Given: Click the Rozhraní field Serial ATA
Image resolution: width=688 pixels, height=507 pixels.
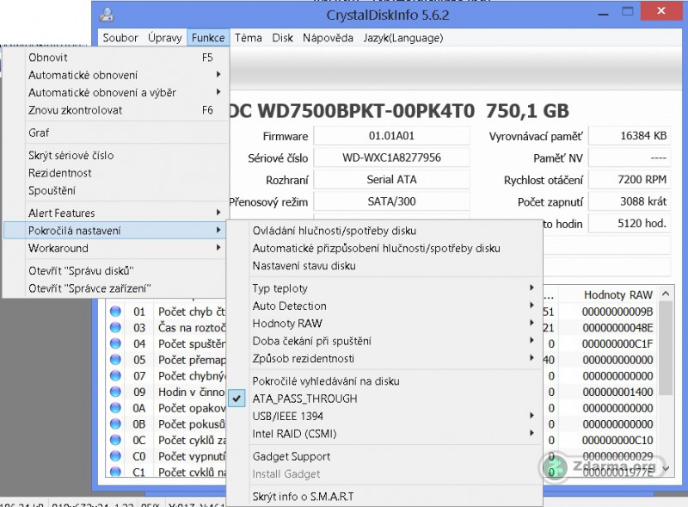Looking at the screenshot, I should coord(391,180).
